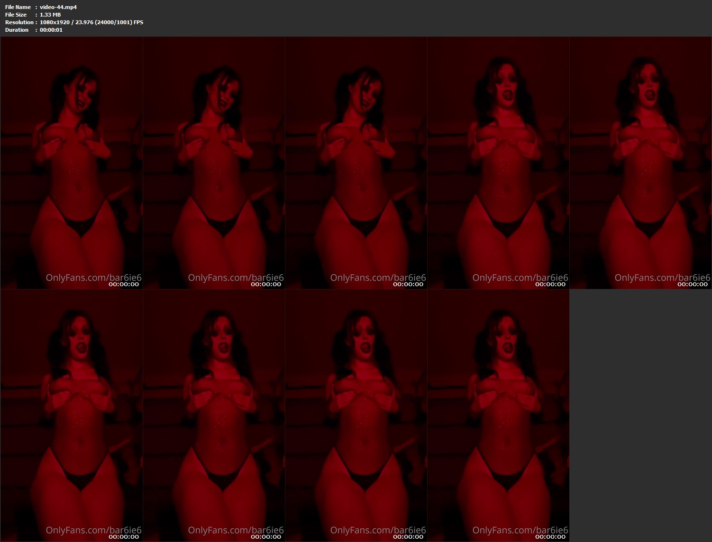
Task: Click the 1.33 MB file size value
Action: coord(50,15)
